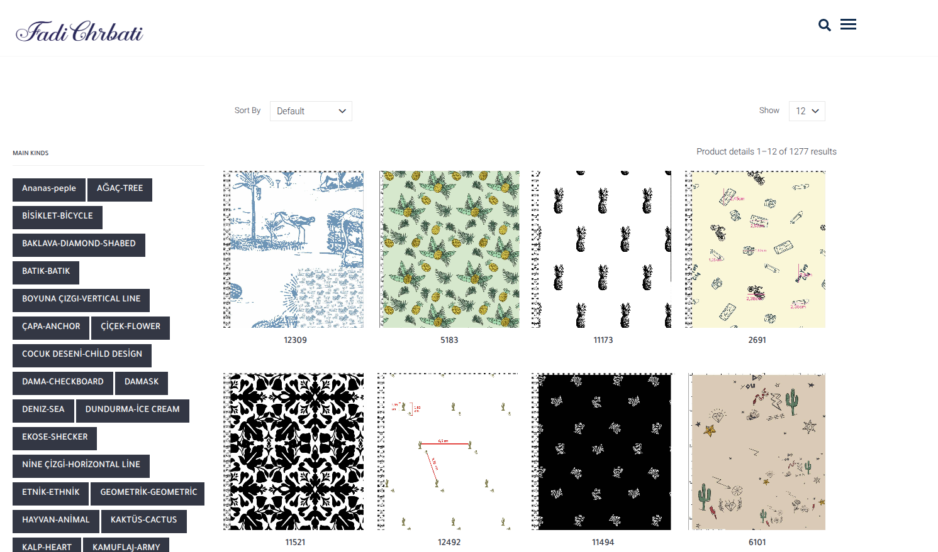The height and width of the screenshot is (552, 938).
Task: Select BAKLAVA-DIAMOND-SHABED filter
Action: pos(79,244)
